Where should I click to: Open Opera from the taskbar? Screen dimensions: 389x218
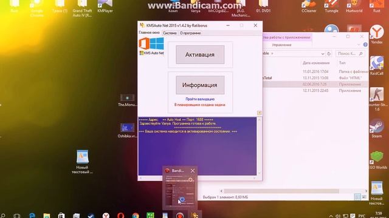pyautogui.click(x=121, y=216)
